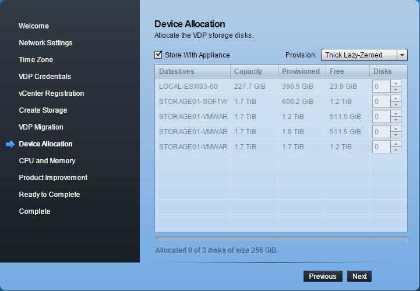Go to the Welcome step
This screenshot has height=291, width=420.
point(34,26)
